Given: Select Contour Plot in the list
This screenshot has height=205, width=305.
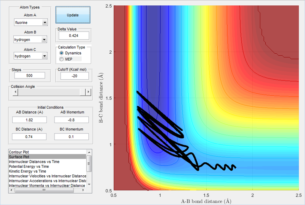Looking at the screenshot, I should coord(47,152).
